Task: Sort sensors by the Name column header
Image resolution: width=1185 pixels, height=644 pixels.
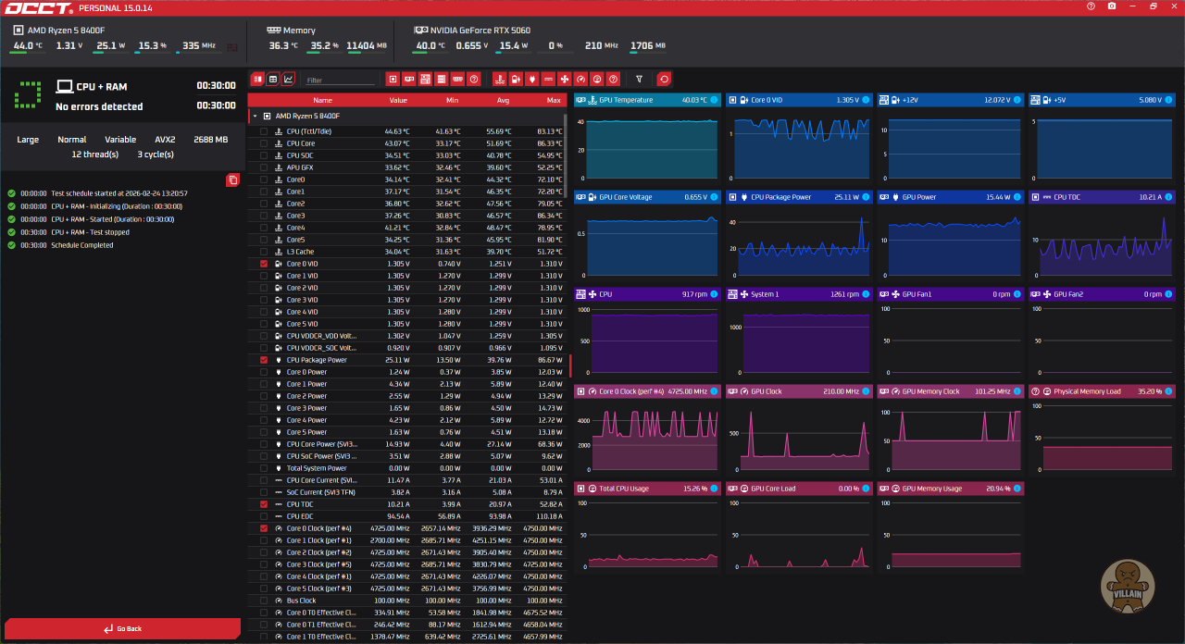Action: [x=322, y=100]
